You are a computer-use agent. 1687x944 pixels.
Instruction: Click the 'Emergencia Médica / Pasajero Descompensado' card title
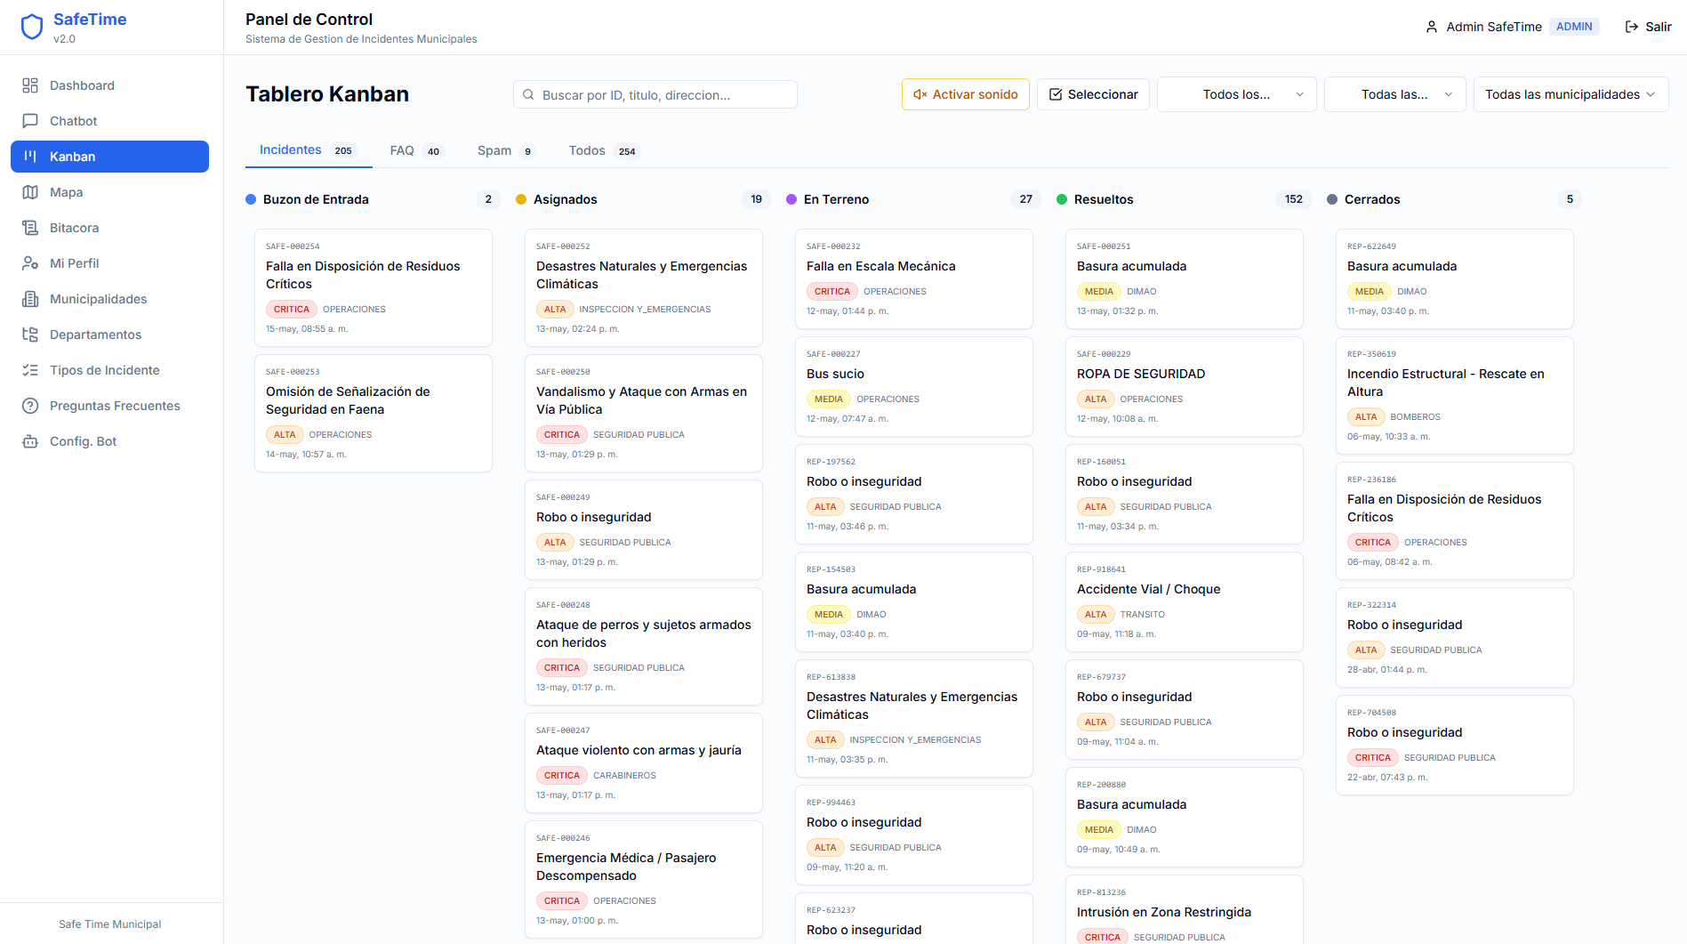pyautogui.click(x=626, y=867)
